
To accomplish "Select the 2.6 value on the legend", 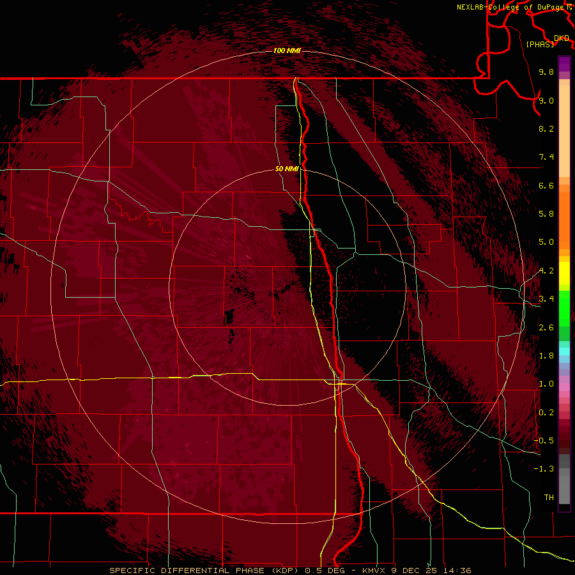I will click(x=546, y=328).
